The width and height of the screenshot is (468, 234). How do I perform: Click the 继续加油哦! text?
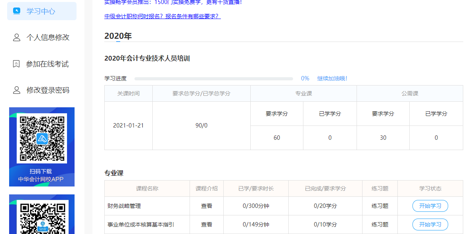click(x=332, y=78)
